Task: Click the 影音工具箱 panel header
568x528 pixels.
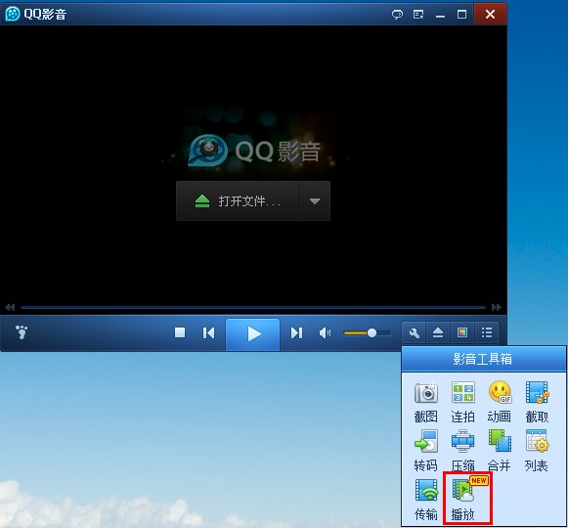Action: click(484, 359)
